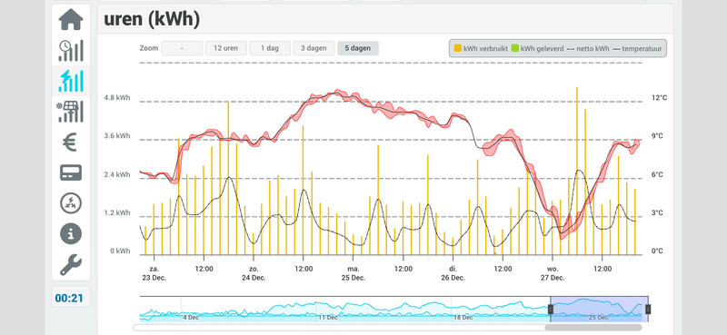The height and width of the screenshot is (335, 727).
Task: Click the 4 Dec label in navigator
Action: (x=191, y=318)
